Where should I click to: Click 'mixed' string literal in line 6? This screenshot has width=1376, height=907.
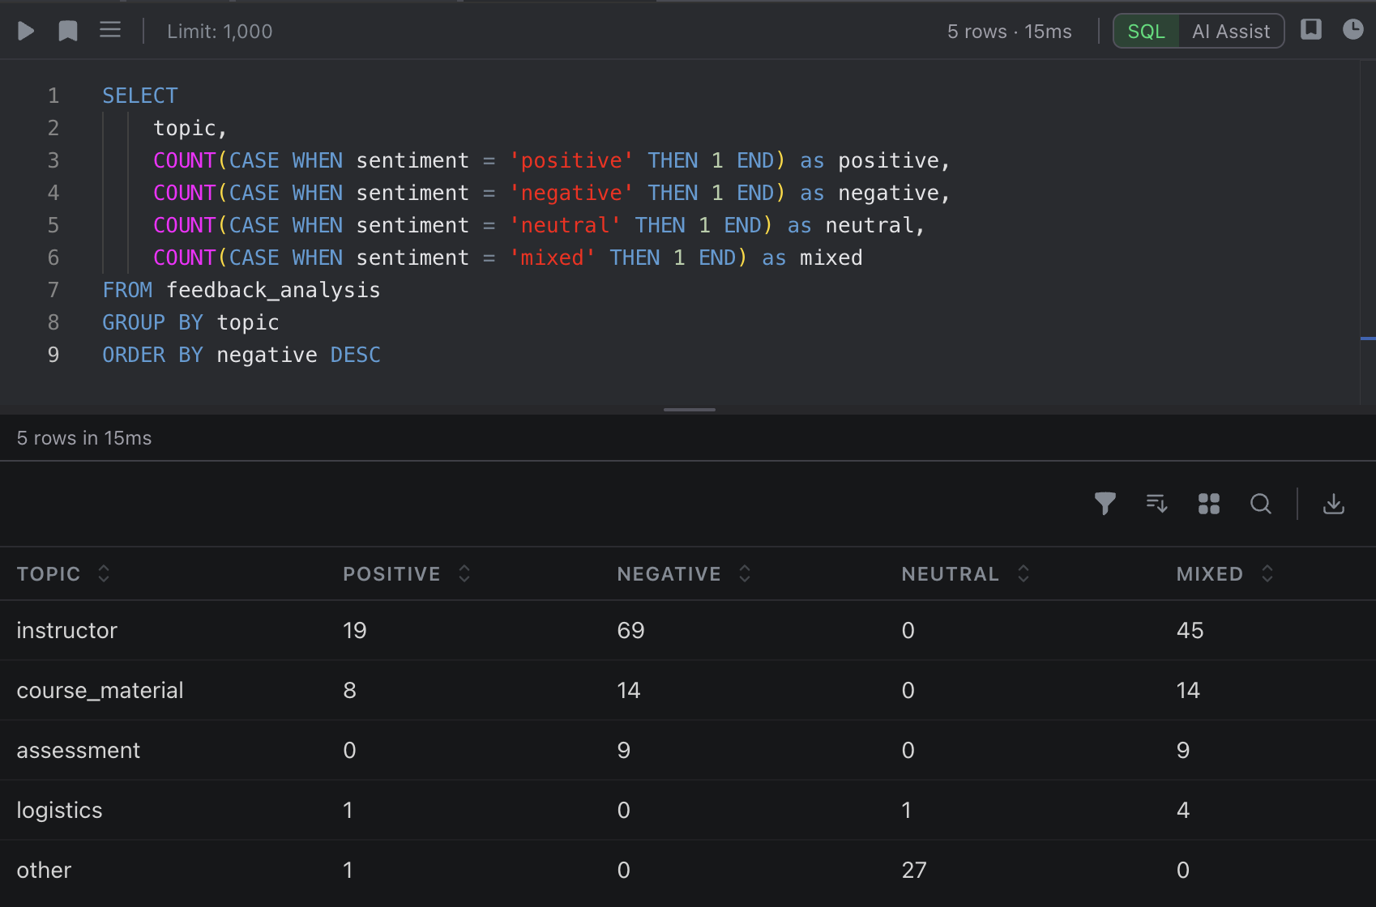(552, 258)
